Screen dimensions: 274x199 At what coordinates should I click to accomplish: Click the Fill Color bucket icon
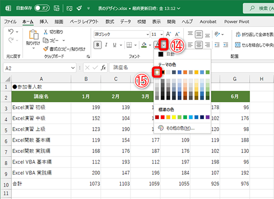click(x=144, y=45)
